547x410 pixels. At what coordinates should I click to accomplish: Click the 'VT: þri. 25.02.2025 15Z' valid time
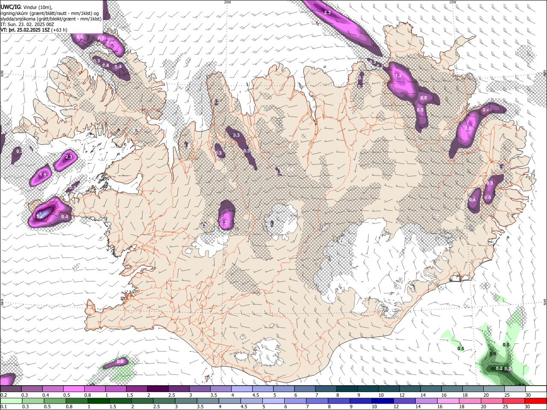pos(25,30)
